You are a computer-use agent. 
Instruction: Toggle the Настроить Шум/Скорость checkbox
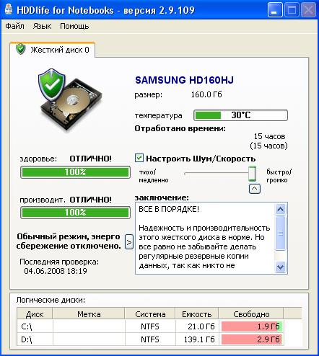click(x=139, y=158)
